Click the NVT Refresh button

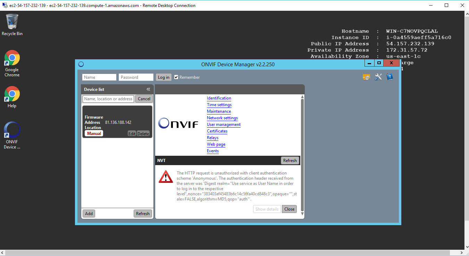coord(290,160)
